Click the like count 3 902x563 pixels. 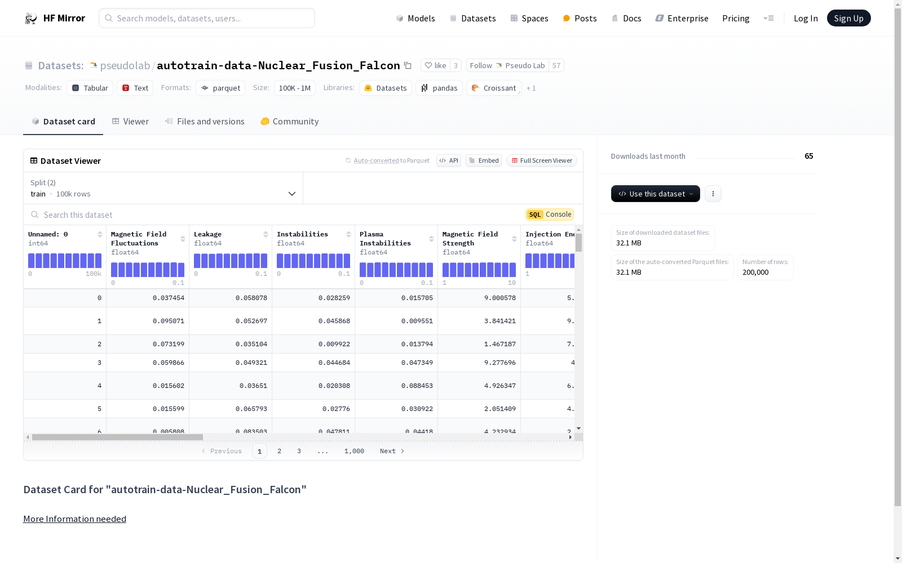pos(456,66)
